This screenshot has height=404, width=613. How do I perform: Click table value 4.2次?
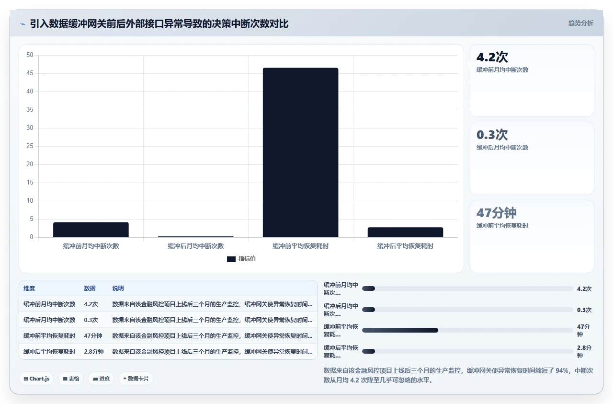91,304
